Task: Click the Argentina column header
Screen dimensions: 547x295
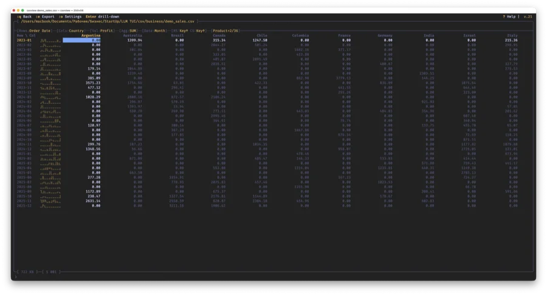Action: coord(91,35)
